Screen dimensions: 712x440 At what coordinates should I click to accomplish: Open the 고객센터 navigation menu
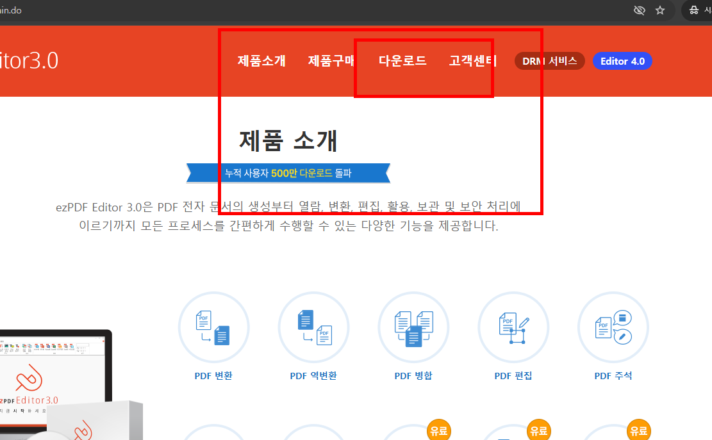click(473, 60)
